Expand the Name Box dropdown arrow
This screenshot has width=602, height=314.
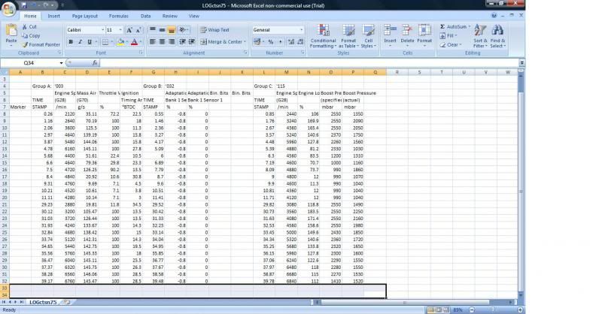coord(59,63)
